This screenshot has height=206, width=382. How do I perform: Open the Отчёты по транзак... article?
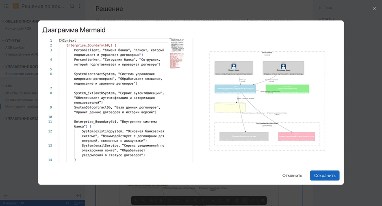tap(22, 93)
